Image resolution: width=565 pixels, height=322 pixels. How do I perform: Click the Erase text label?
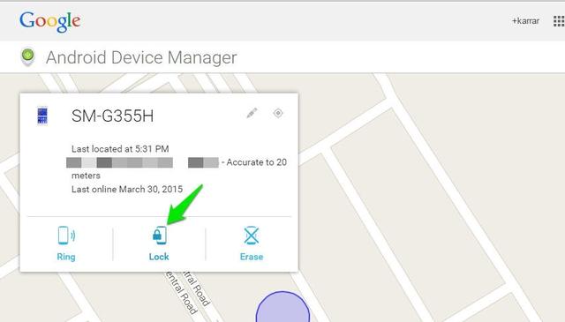(x=252, y=257)
